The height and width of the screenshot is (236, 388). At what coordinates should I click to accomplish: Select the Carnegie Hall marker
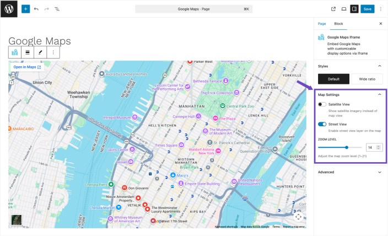point(198,116)
